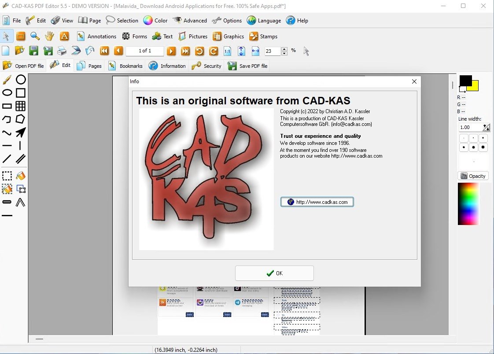The height and width of the screenshot is (354, 494).
Task: Open the Pictures toolbar section
Action: [193, 36]
